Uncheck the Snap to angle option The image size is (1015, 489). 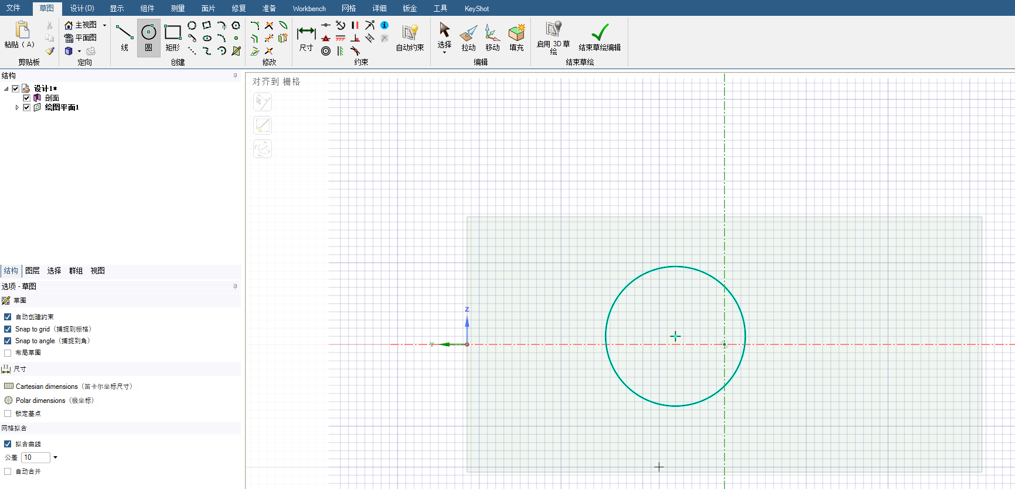pyautogui.click(x=8, y=341)
